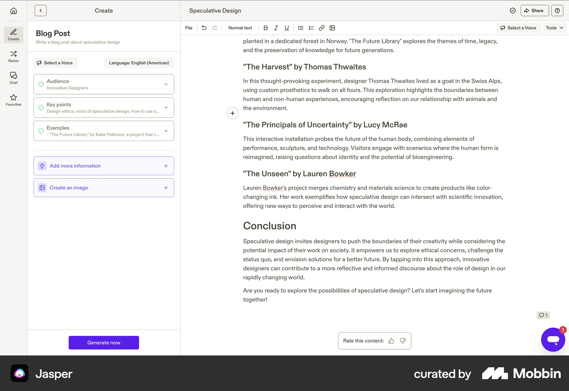Insert an image into the document
This screenshot has width=569, height=391.
[x=332, y=28]
